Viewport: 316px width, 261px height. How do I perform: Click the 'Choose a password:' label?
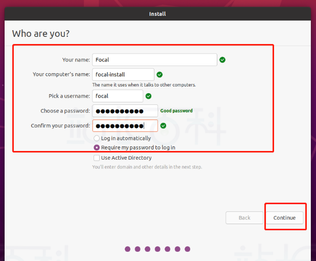click(x=65, y=111)
